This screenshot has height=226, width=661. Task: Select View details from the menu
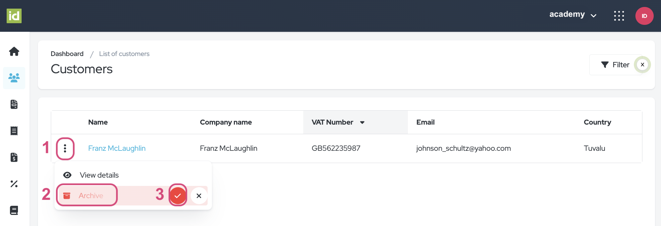tap(99, 175)
